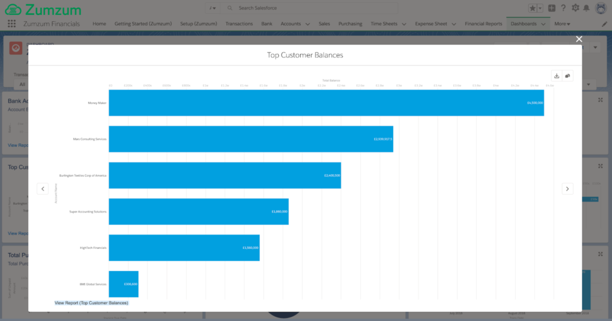Open the App Launcher grid icon
Viewport: 612px width, 321px height.
(x=12, y=24)
